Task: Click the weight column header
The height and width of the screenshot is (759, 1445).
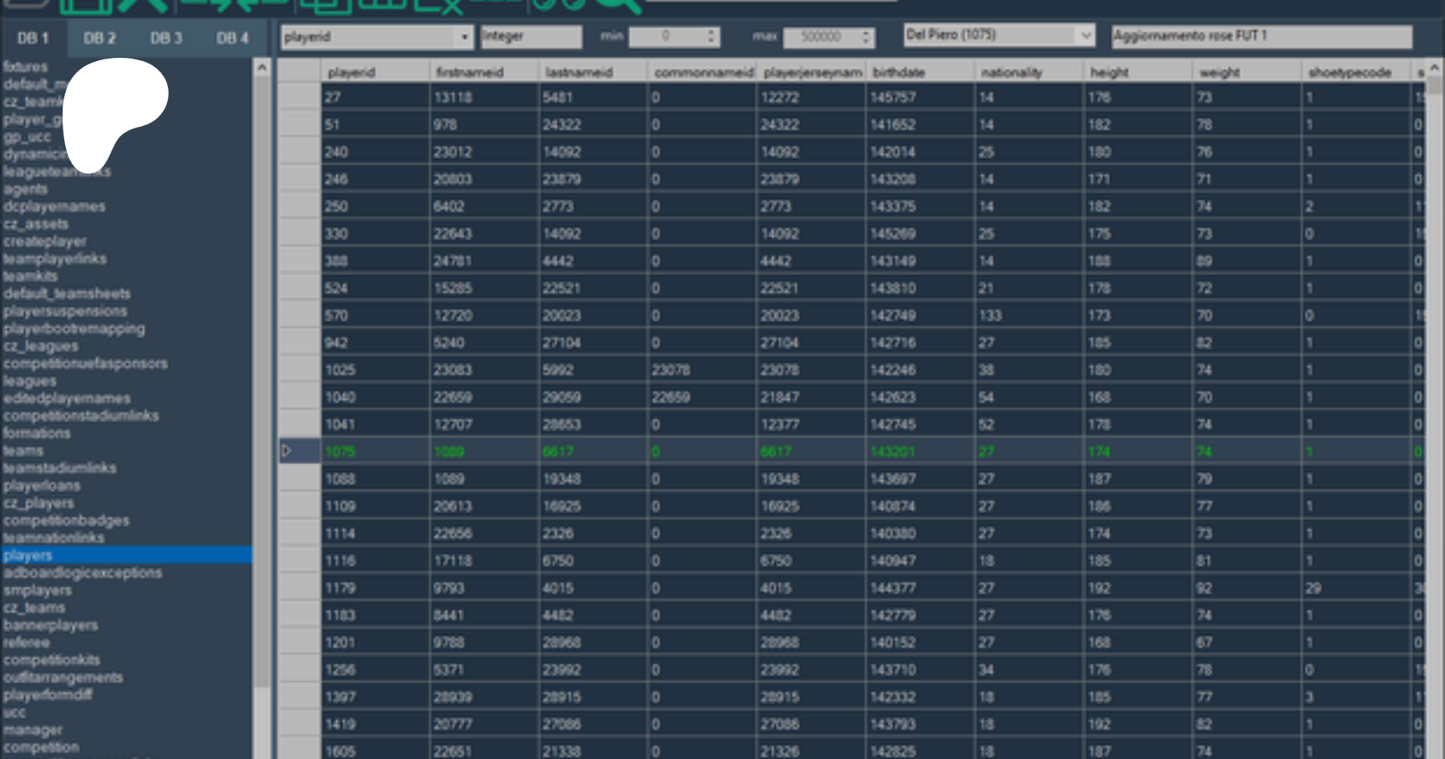Action: click(1248, 72)
